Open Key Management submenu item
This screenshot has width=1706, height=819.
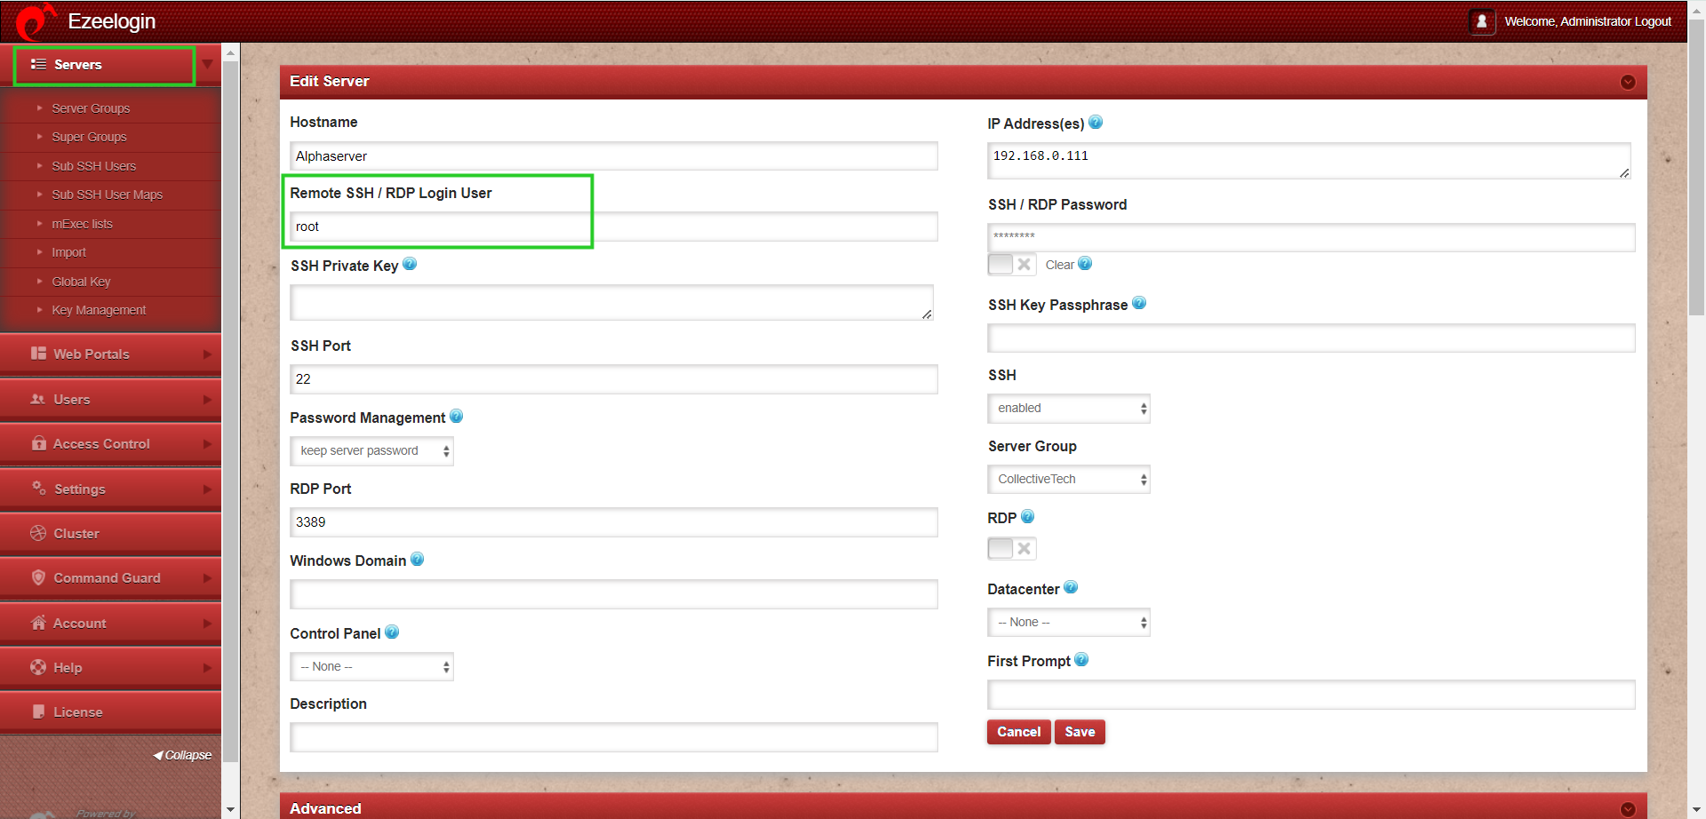tap(99, 310)
